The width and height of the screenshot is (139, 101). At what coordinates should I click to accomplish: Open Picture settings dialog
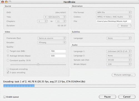tap(123, 75)
